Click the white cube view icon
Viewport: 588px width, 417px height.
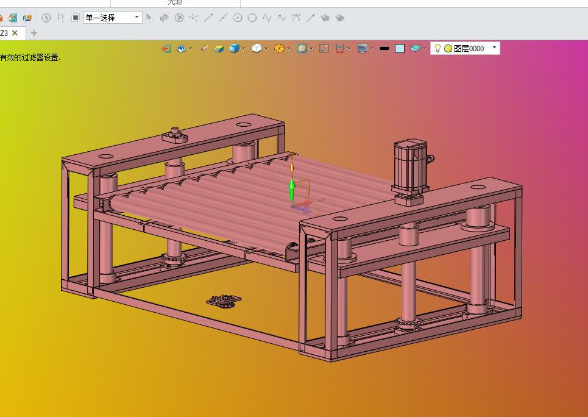coord(257,48)
